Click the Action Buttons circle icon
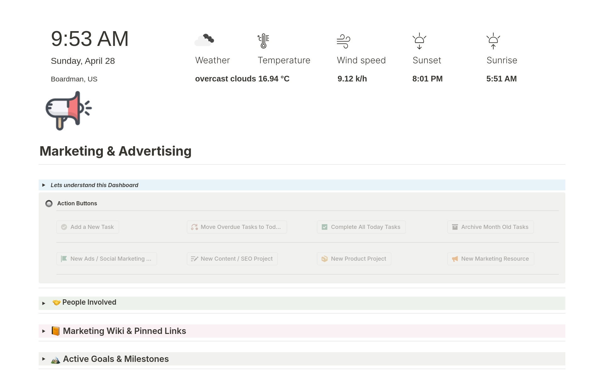The height and width of the screenshot is (377, 604). (x=49, y=204)
